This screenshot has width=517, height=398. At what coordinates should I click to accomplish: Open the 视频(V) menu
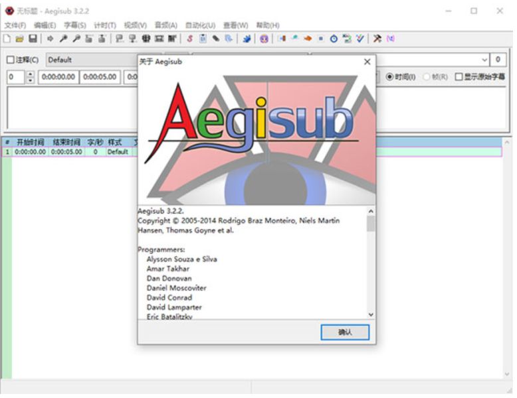135,25
